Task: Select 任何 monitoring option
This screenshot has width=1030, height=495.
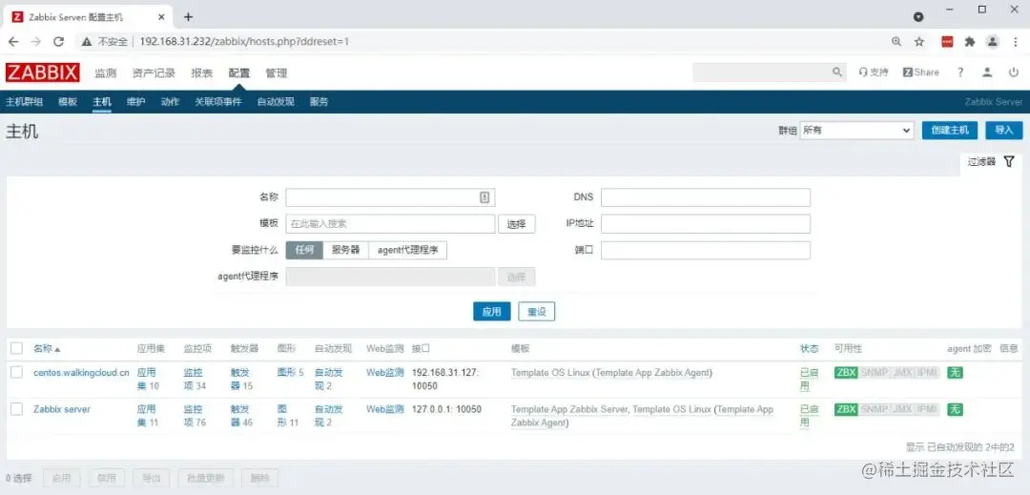Action: 304,250
